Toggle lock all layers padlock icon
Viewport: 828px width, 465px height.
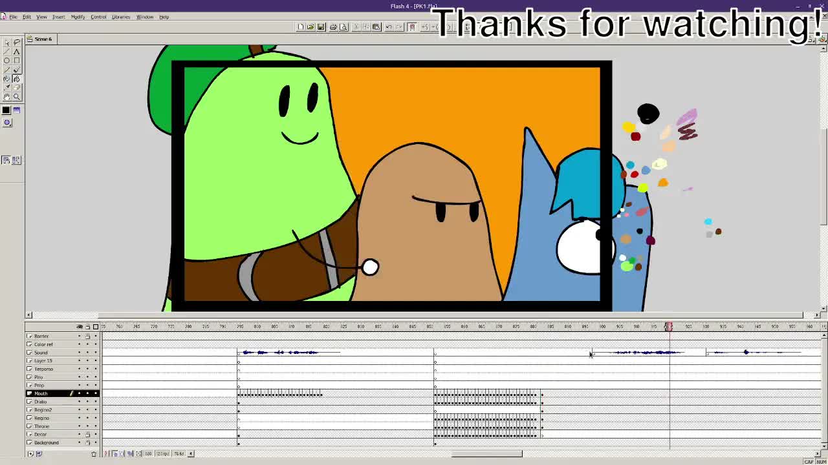click(x=88, y=327)
